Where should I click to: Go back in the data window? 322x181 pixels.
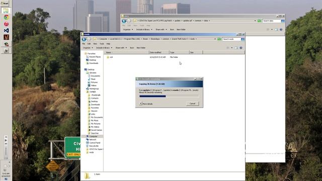click(124, 21)
